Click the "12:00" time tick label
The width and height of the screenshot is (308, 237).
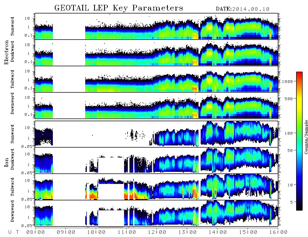coord(157,232)
